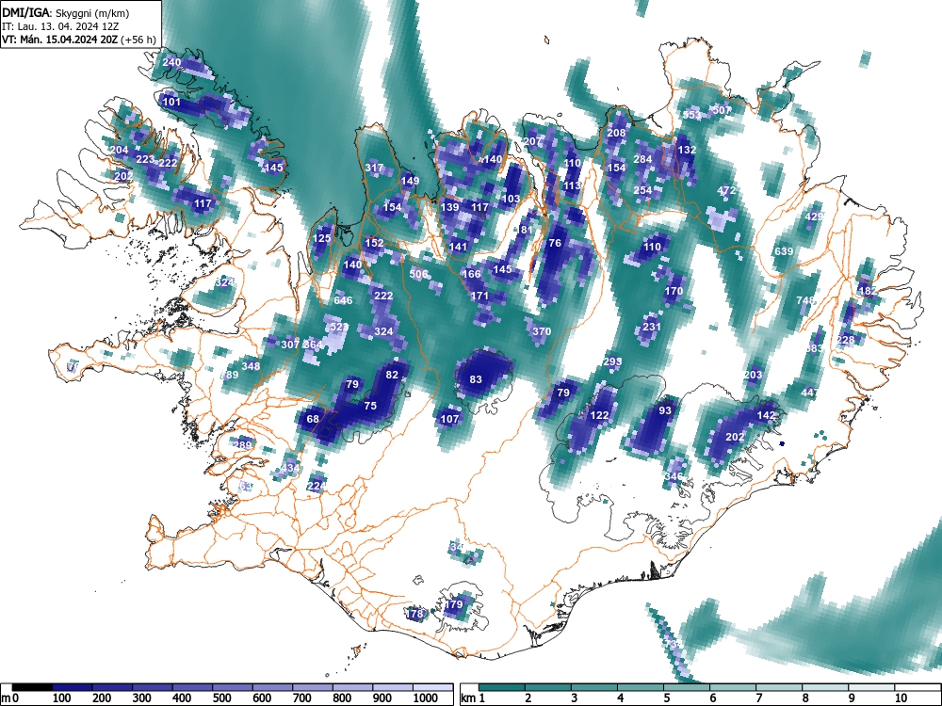Click the visibility value 639 on the map
Viewport: 942px width, 706px height.
point(784,251)
